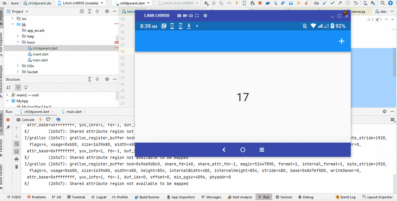This screenshot has height=201, width=397.
Task: Open Build Runner tool window
Action: tap(147, 197)
